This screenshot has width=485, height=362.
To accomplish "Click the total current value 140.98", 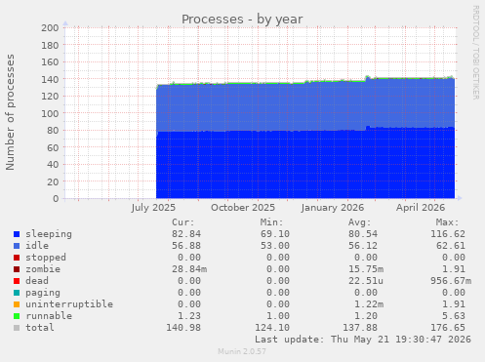I will pos(183,328).
